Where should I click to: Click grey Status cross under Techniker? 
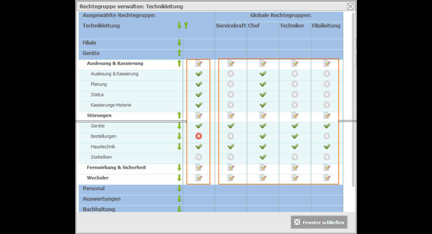pyautogui.click(x=295, y=95)
